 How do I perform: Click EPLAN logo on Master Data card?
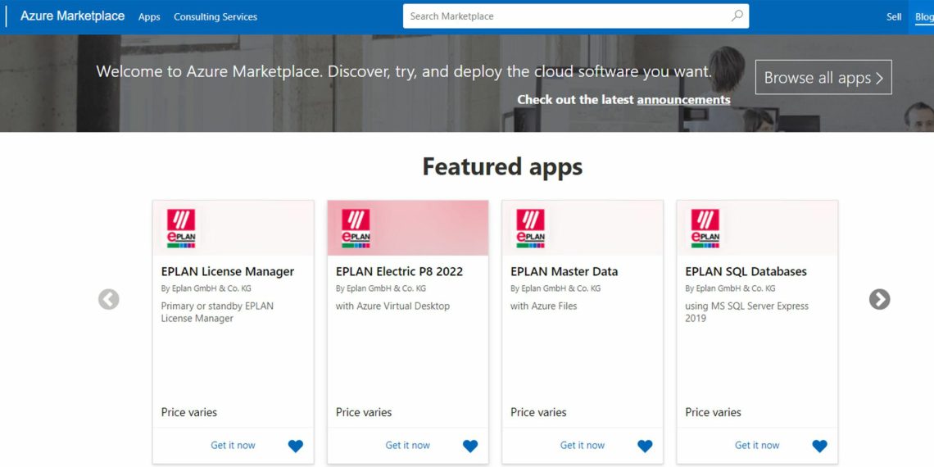click(530, 228)
